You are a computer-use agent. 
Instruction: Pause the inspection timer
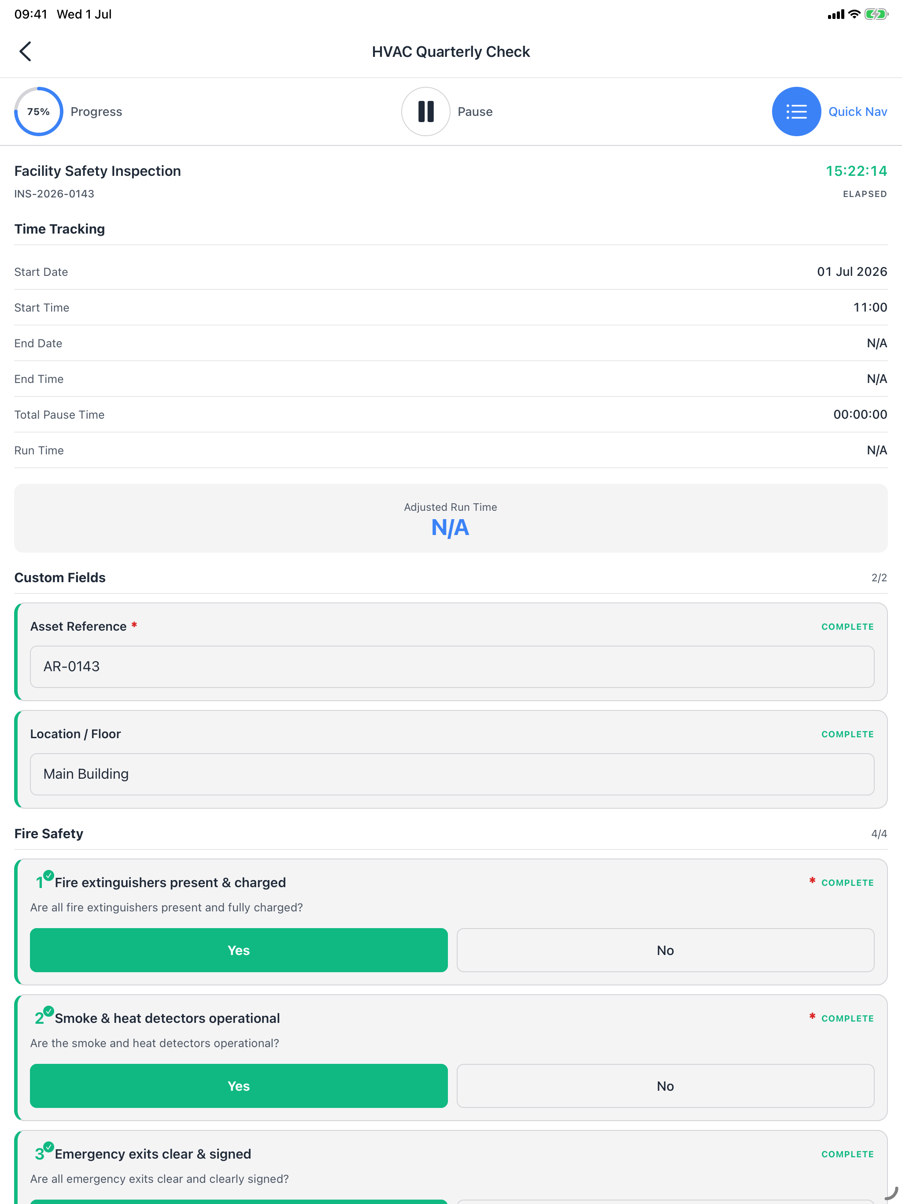click(425, 111)
